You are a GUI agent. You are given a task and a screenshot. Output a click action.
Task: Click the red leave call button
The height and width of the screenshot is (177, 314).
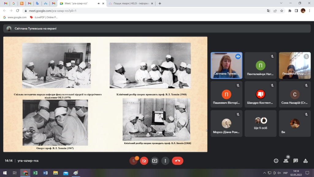tap(177, 161)
